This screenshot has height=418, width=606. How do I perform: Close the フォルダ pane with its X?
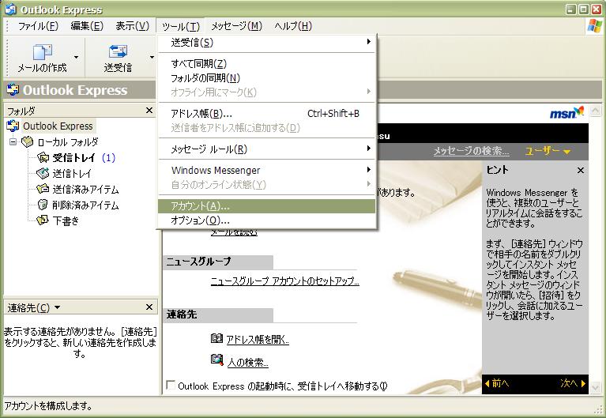point(149,111)
